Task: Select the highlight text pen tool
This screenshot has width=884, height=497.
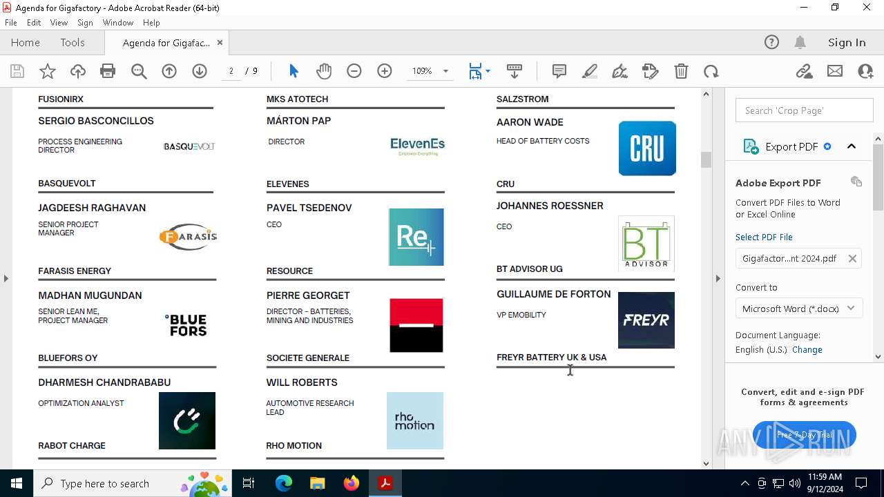Action: pos(590,71)
